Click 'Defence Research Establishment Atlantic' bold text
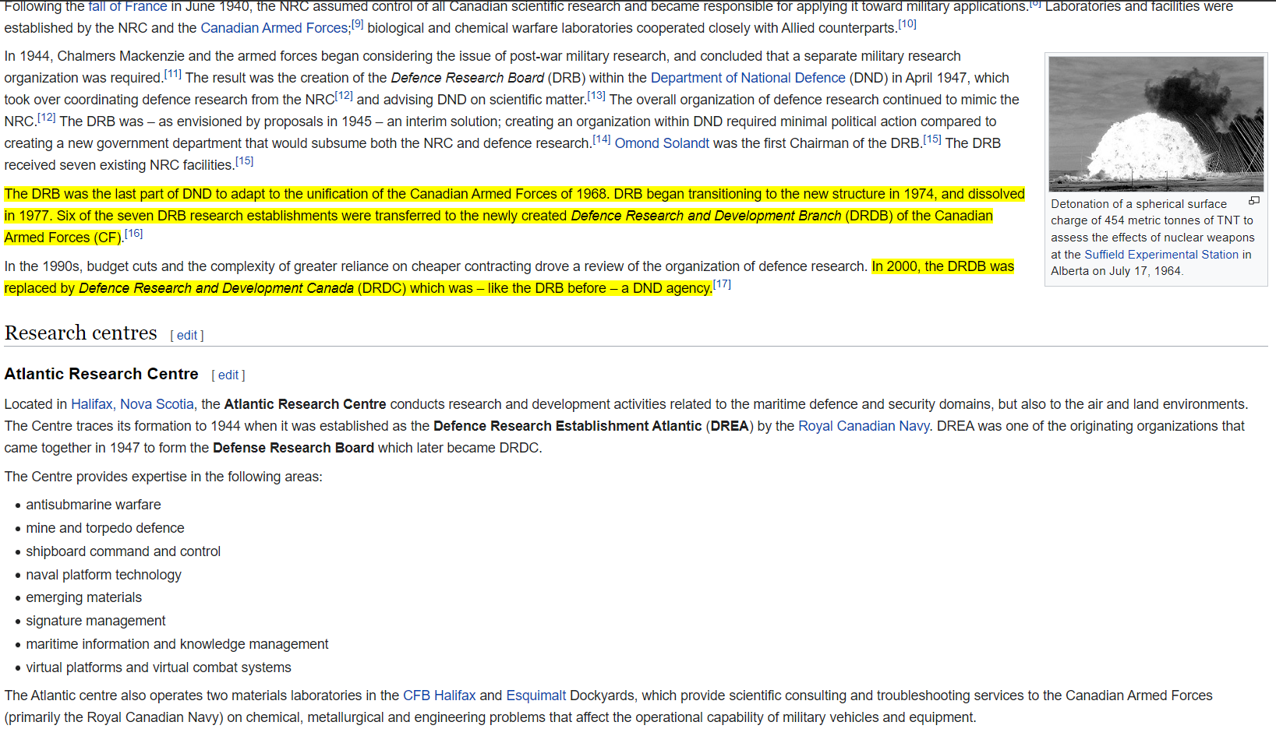 tap(567, 426)
